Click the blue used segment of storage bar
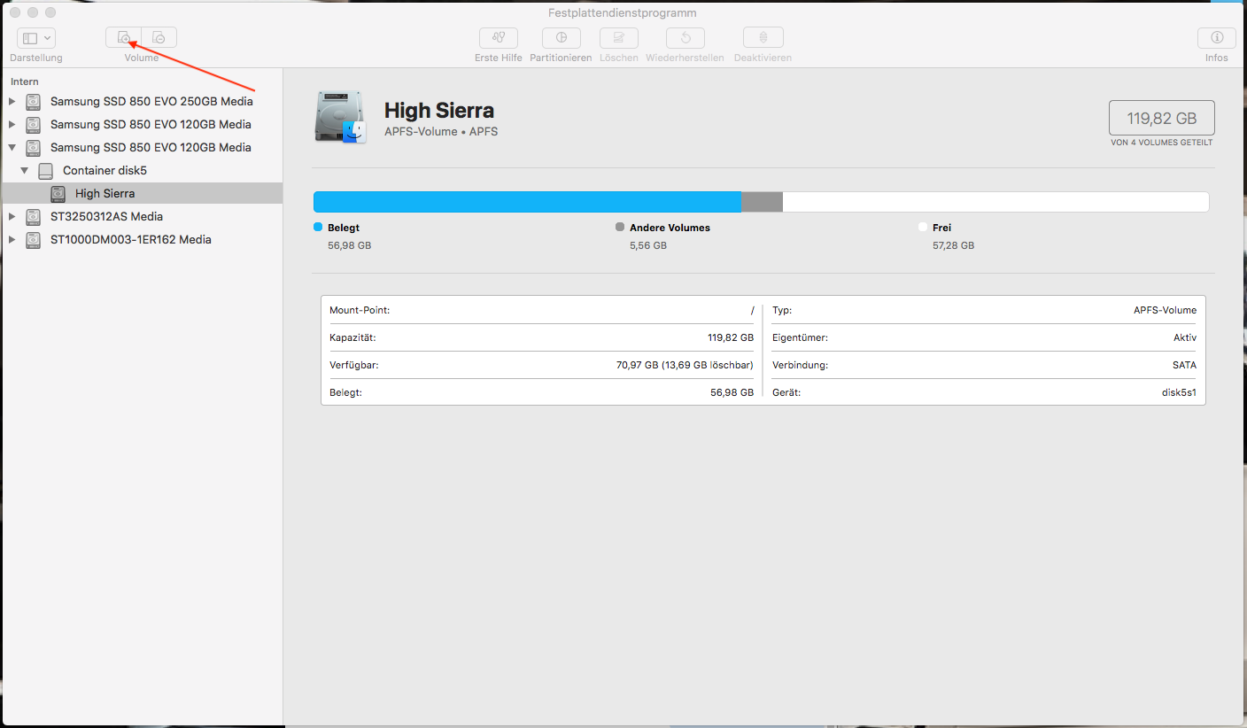The height and width of the screenshot is (728, 1247). click(x=528, y=202)
